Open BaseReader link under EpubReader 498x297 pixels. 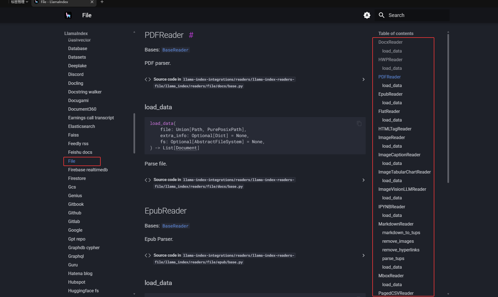click(x=175, y=226)
